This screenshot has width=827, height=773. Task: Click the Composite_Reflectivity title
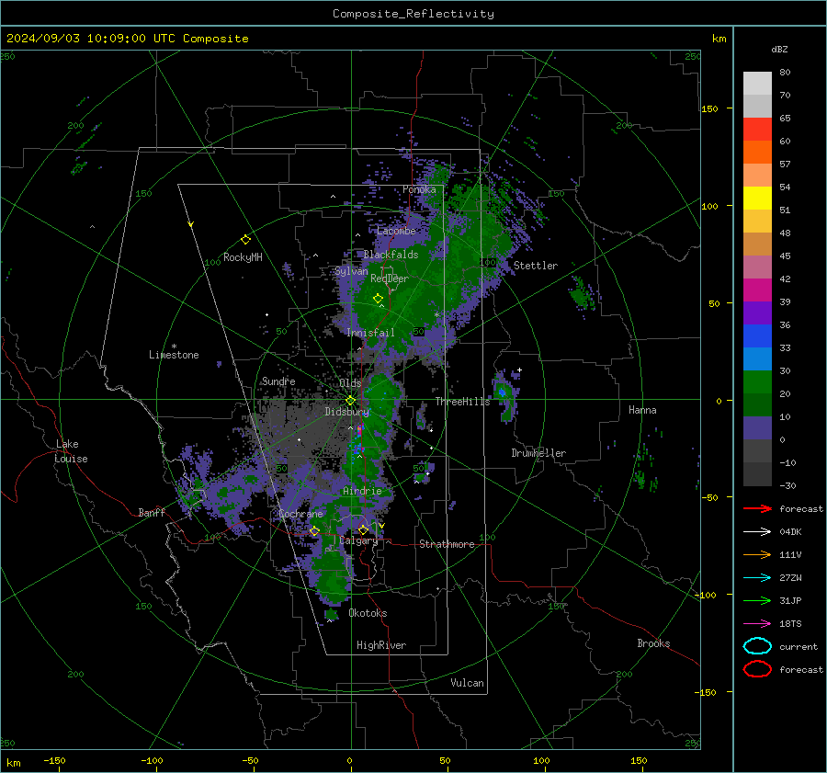click(x=413, y=14)
